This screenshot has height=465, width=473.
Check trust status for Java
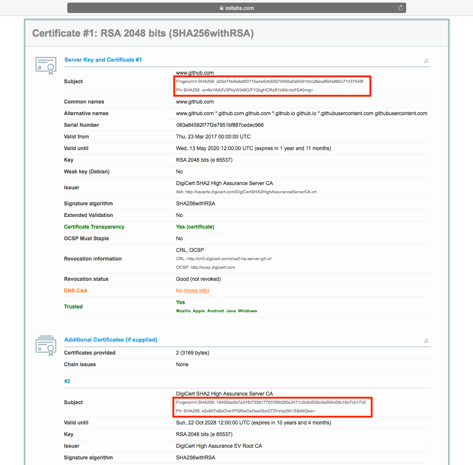231,311
